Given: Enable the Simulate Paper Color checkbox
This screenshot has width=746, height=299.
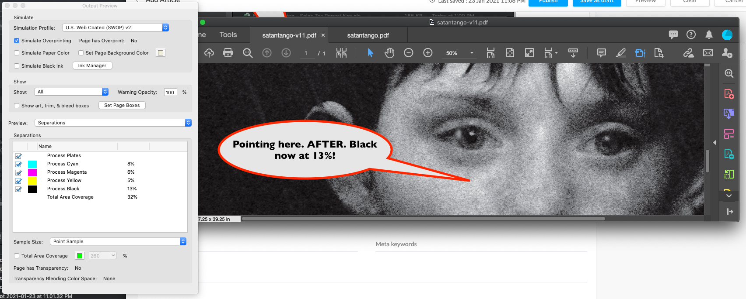Looking at the screenshot, I should 17,53.
